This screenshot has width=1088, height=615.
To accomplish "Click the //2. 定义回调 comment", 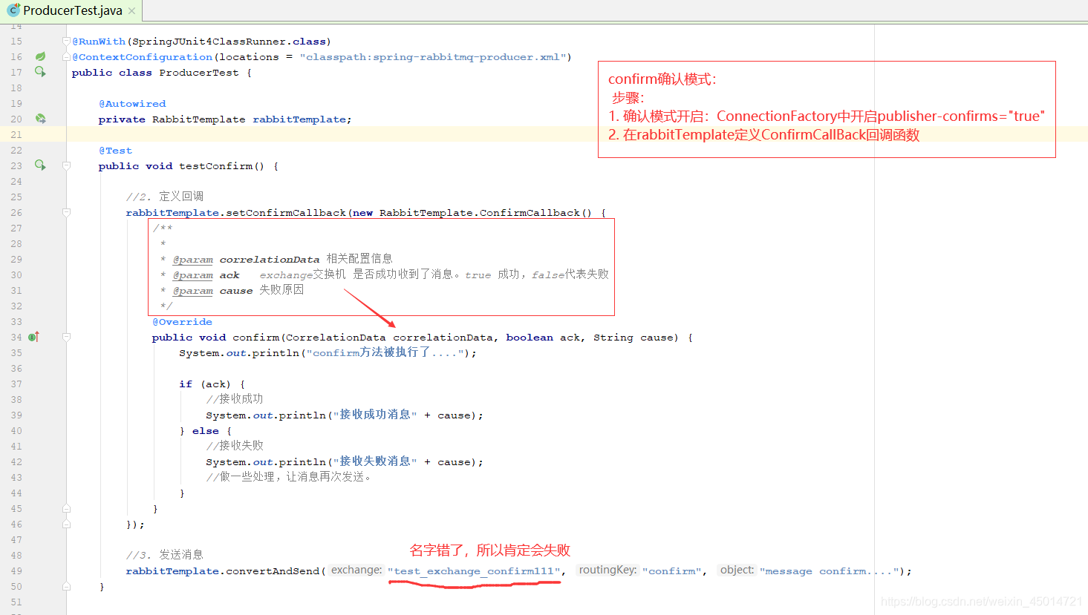I will pyautogui.click(x=164, y=197).
